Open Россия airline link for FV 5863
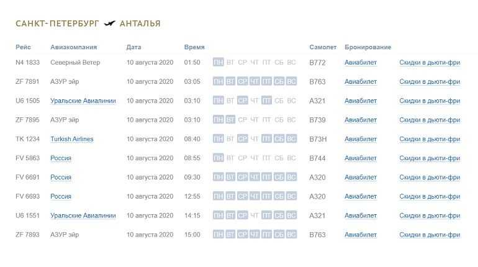This screenshot has height=267, width=478. pyautogui.click(x=61, y=158)
